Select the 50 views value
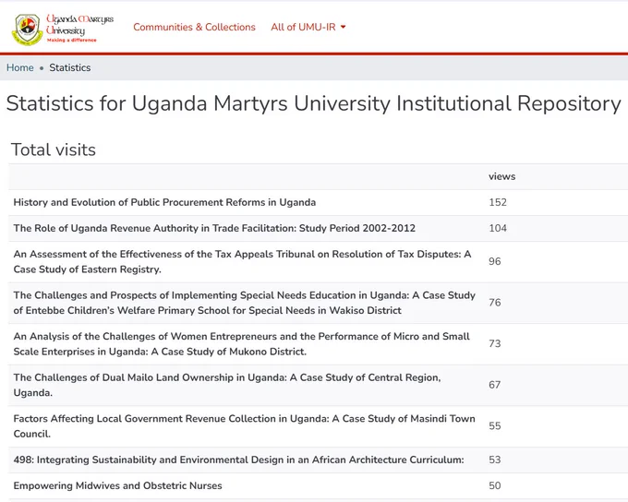Screen dimensions: 628x502 pyautogui.click(x=495, y=485)
